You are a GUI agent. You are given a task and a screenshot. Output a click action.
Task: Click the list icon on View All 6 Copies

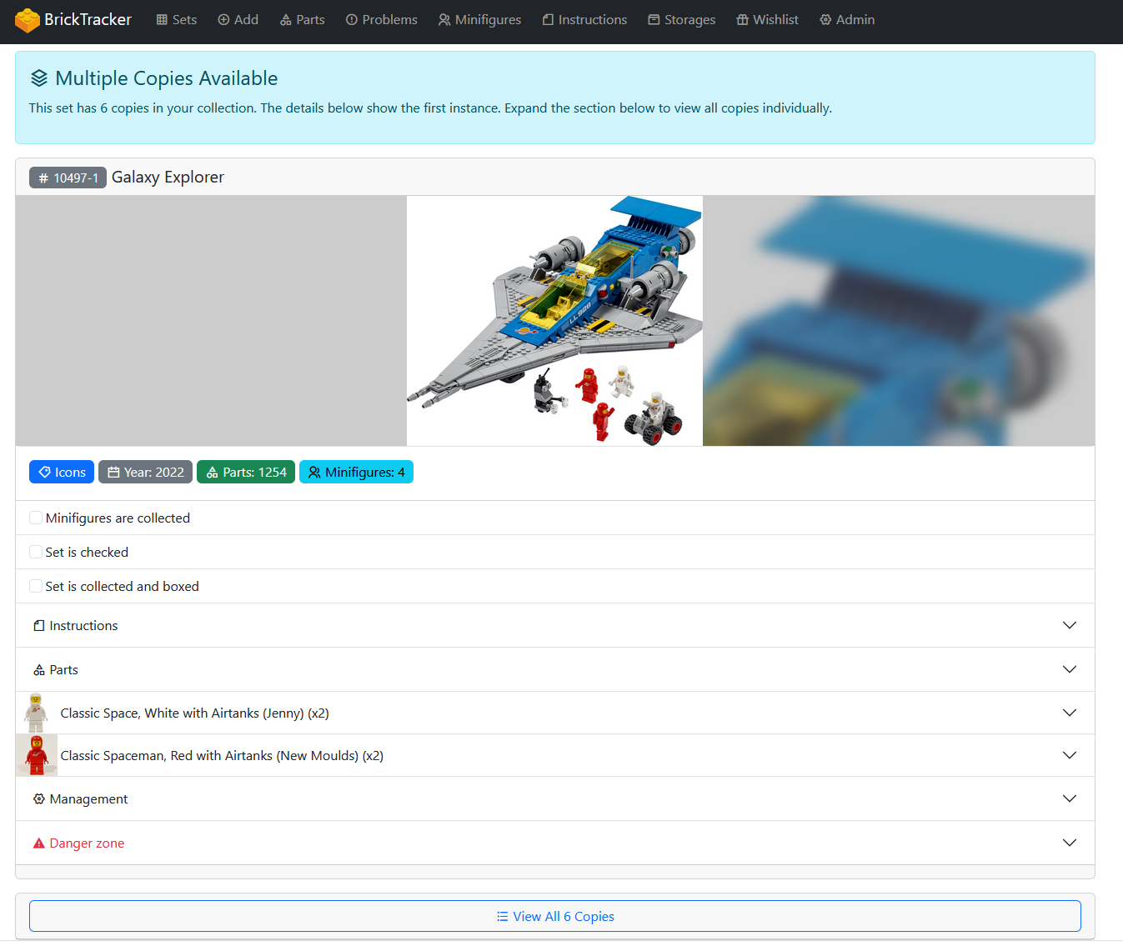pyautogui.click(x=503, y=917)
